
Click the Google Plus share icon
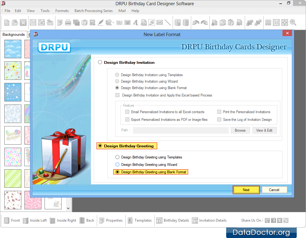click(267, 220)
